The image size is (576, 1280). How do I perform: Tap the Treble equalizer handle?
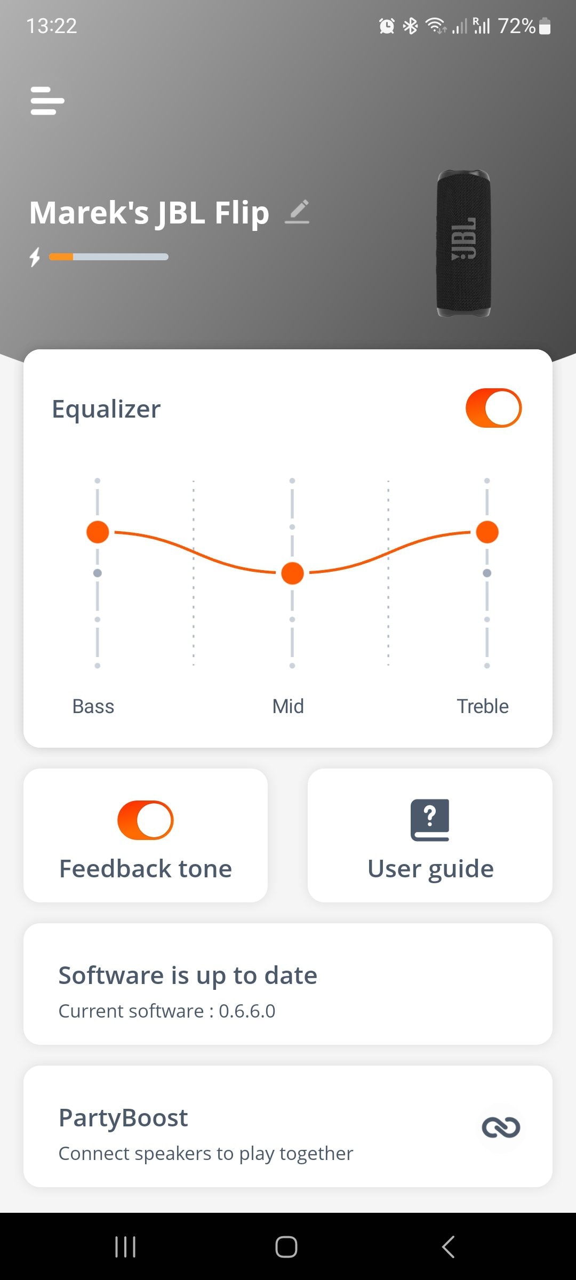487,532
